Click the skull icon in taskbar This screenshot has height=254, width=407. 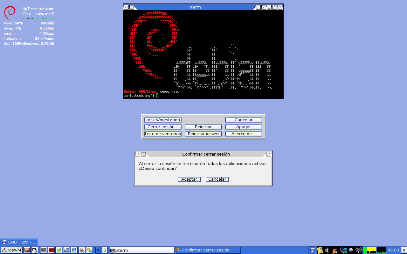pyautogui.click(x=82, y=250)
